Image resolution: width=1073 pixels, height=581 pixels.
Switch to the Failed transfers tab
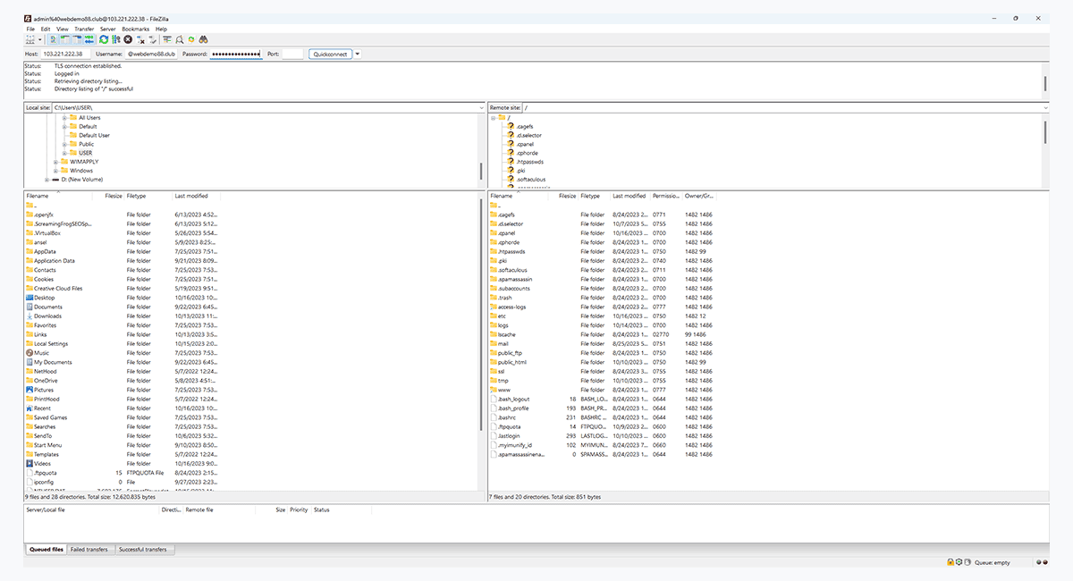[89, 549]
